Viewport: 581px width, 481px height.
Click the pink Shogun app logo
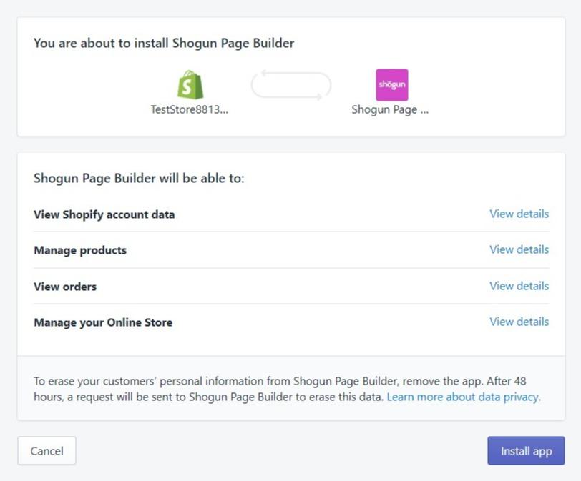pyautogui.click(x=391, y=85)
